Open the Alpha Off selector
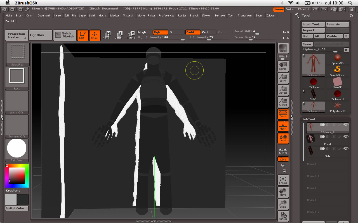 [17, 102]
